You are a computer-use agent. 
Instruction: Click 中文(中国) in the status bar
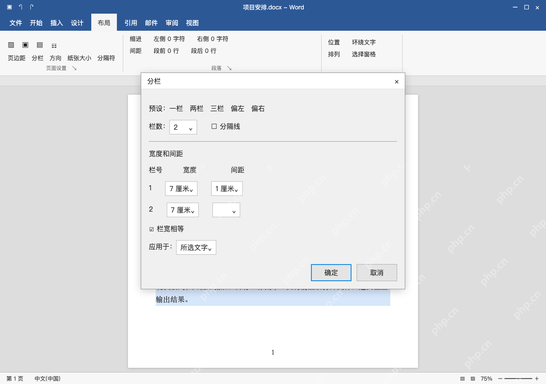click(47, 378)
